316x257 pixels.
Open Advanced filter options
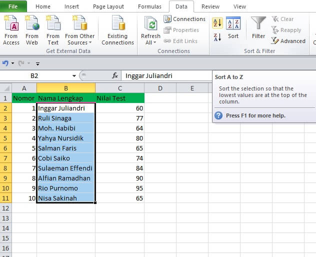tap(288, 41)
